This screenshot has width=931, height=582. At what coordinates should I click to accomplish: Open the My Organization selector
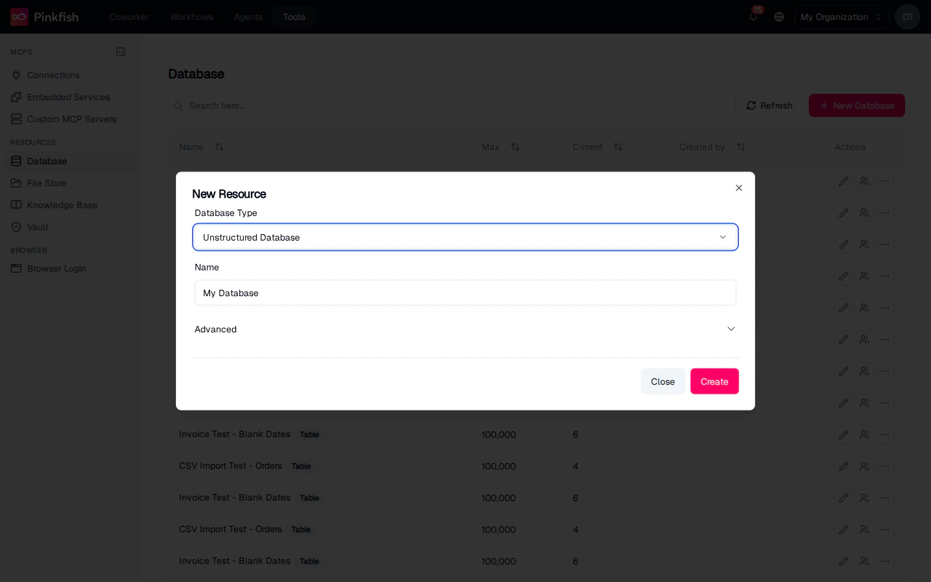pos(841,17)
